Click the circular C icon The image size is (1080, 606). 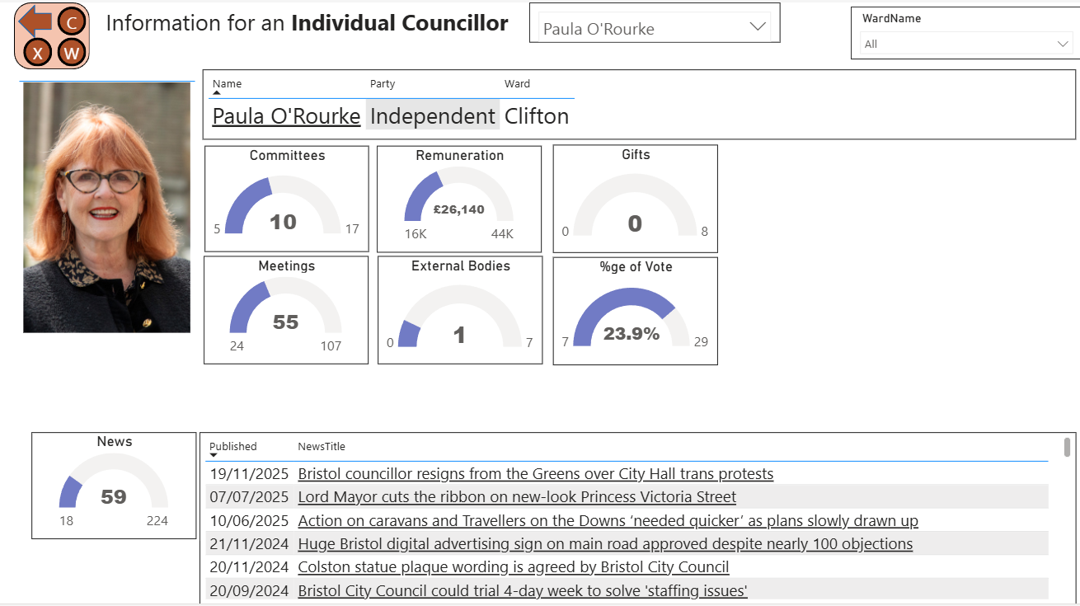point(73,22)
